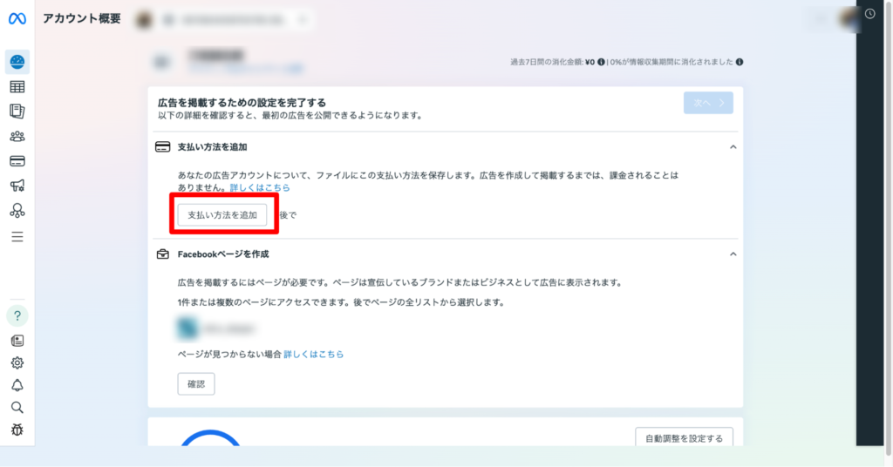Open the All Tools hamburger menu

click(x=17, y=236)
